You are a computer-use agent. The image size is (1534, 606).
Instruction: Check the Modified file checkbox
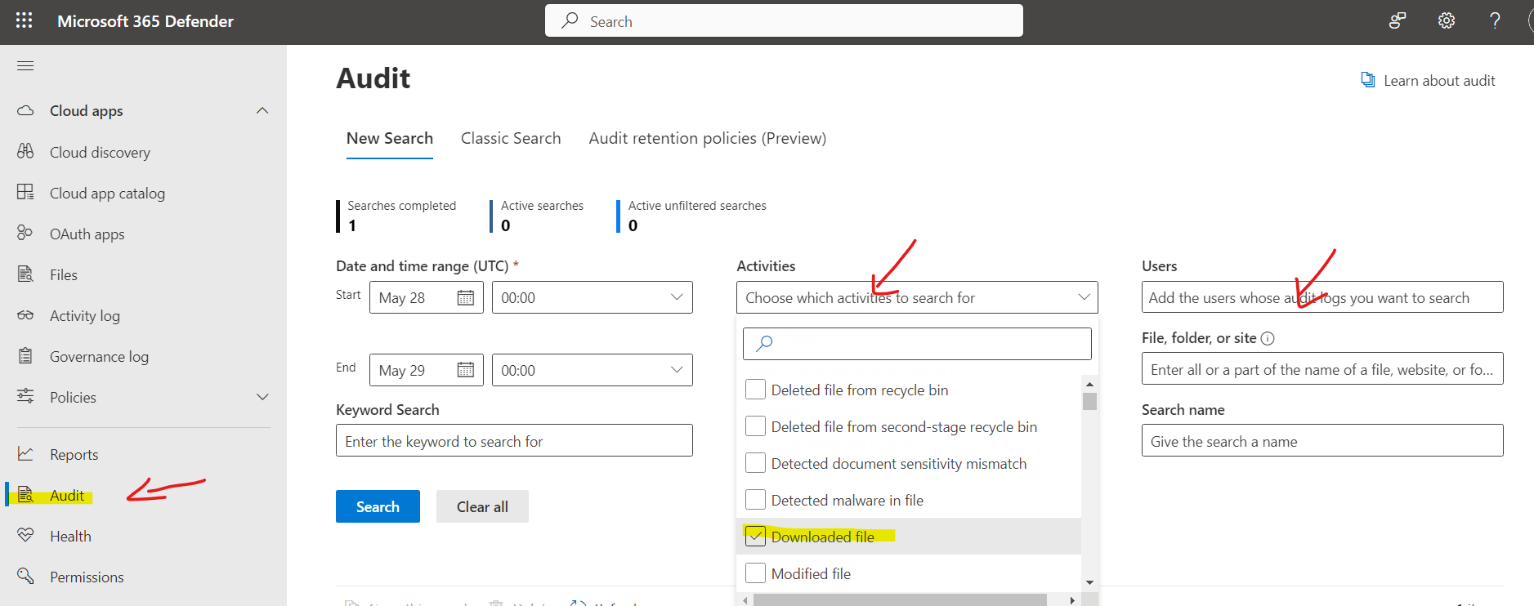755,573
